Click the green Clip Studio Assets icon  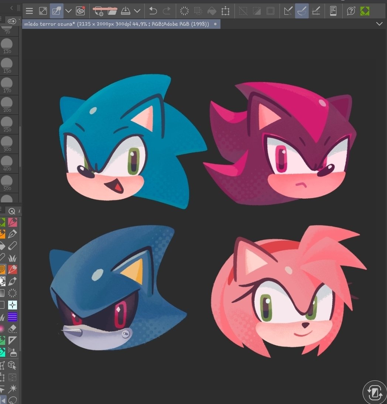[364, 11]
